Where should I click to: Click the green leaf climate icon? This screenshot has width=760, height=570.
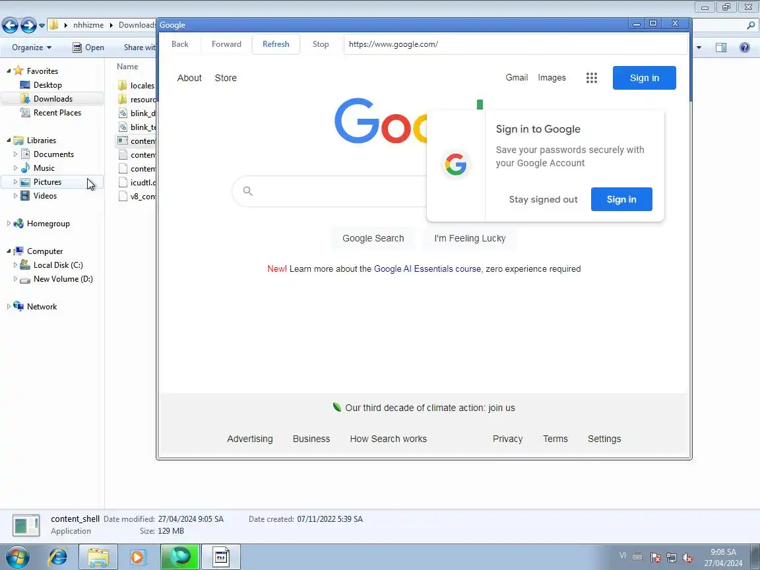(x=337, y=407)
